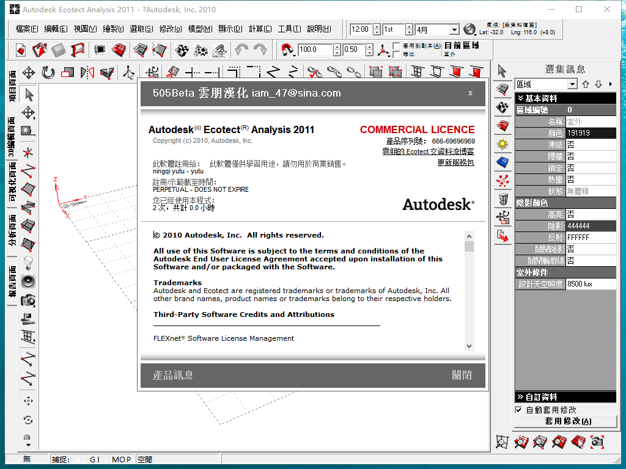Click the time 12:00 spinner arrows
Viewport: 626px width, 469px height.
pos(377,29)
